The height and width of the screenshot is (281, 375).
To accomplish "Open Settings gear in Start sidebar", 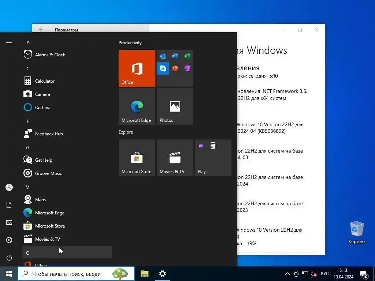I will pos(9,240).
